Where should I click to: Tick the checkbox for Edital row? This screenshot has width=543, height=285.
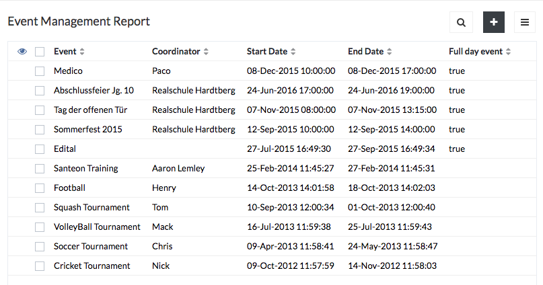[x=40, y=149]
